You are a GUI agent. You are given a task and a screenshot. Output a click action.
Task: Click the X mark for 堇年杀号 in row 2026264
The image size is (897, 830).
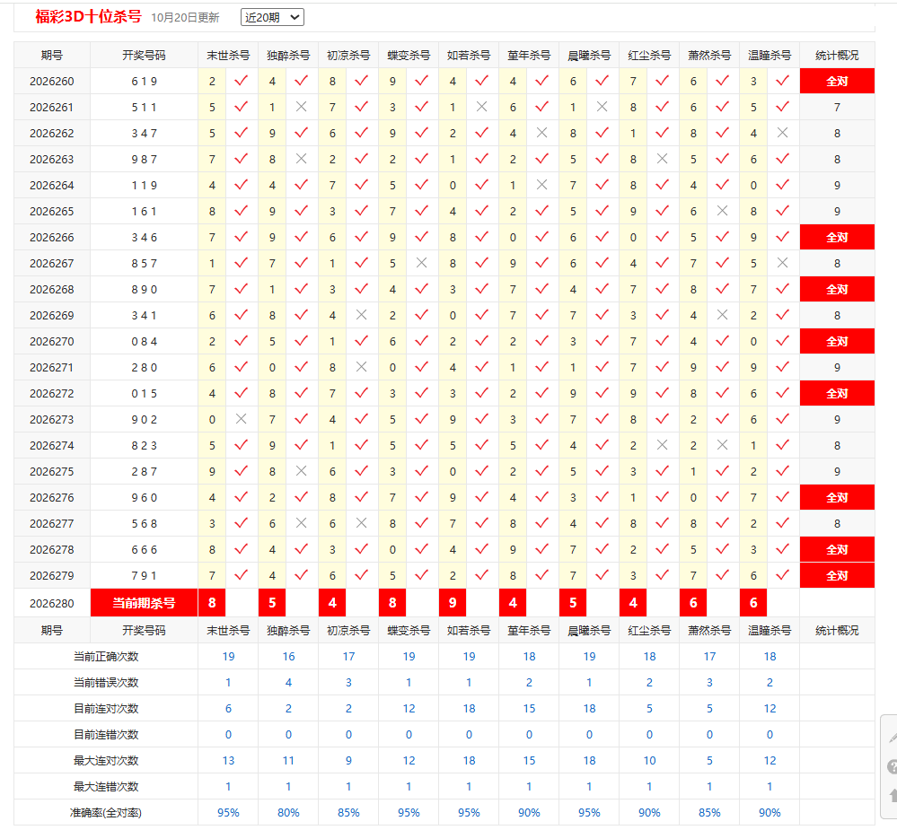[541, 185]
